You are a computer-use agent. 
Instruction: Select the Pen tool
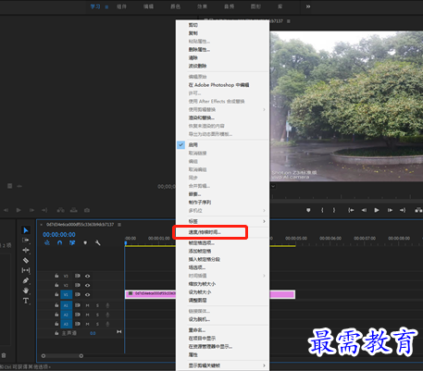pyautogui.click(x=26, y=280)
